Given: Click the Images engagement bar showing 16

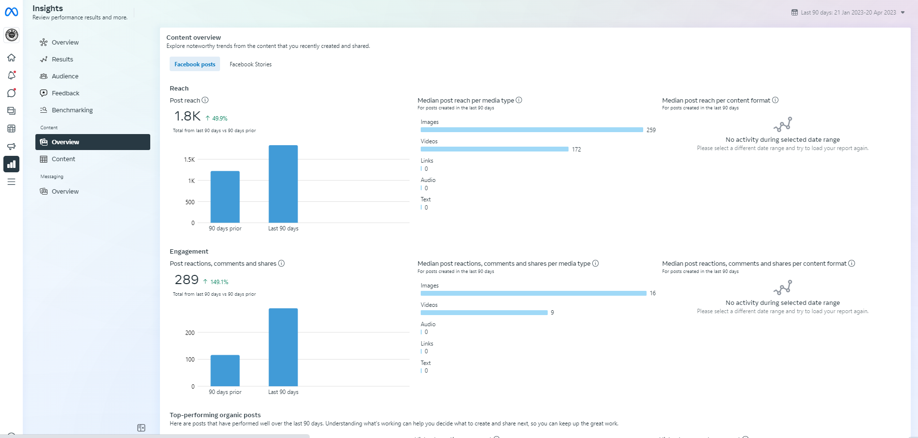Looking at the screenshot, I should tap(534, 293).
